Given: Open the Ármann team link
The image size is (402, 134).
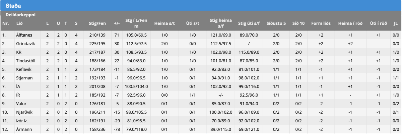Looking at the screenshot, I should coord(23,130).
